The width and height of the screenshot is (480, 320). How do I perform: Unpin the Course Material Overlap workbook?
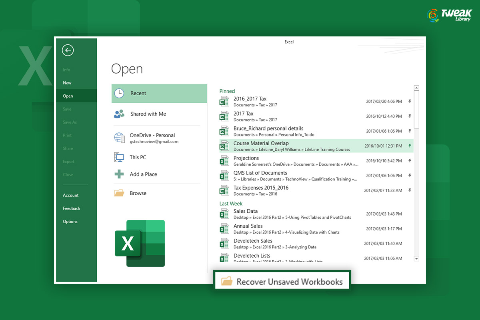click(x=410, y=146)
